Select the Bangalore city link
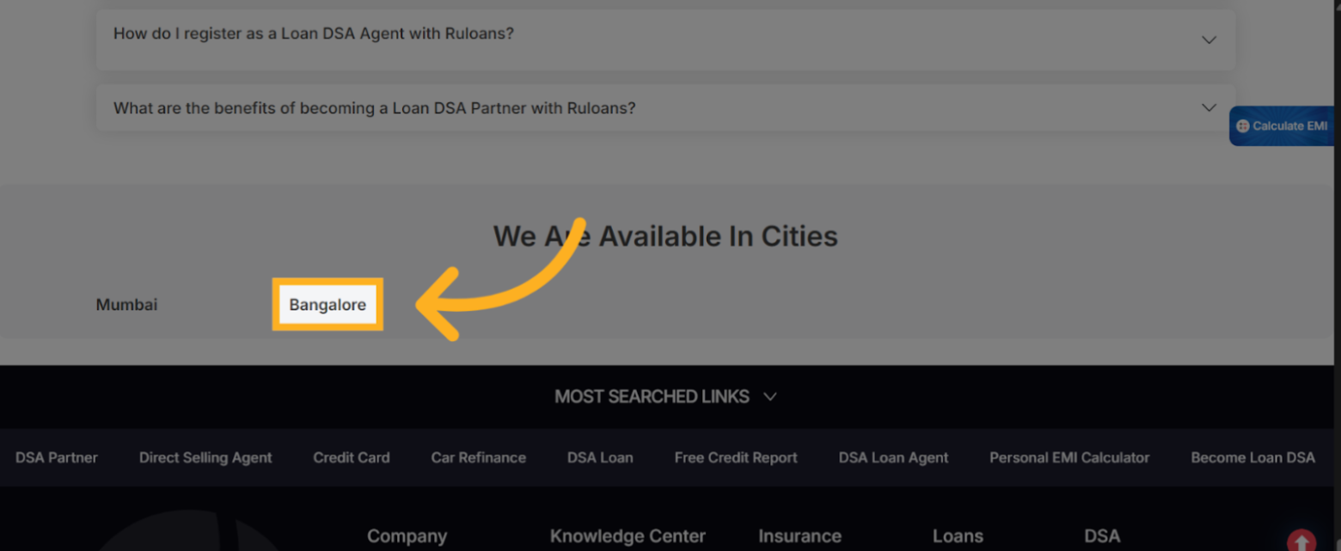 [x=328, y=304]
